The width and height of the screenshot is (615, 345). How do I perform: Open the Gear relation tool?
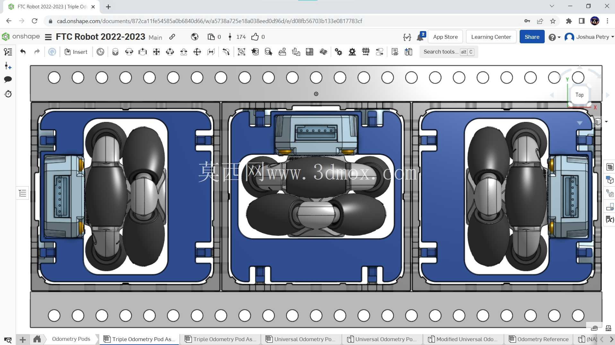point(339,52)
